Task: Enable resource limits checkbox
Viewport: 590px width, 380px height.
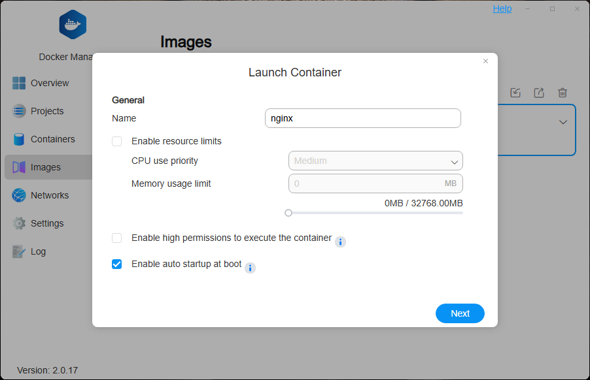Action: pos(116,141)
